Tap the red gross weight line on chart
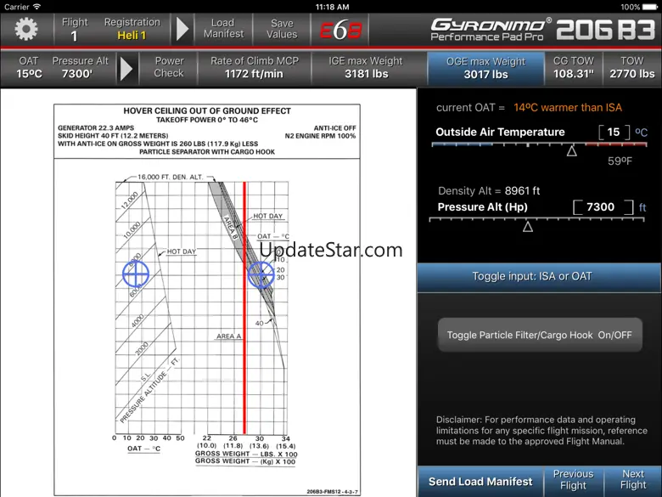The image size is (662, 497). coord(244,308)
